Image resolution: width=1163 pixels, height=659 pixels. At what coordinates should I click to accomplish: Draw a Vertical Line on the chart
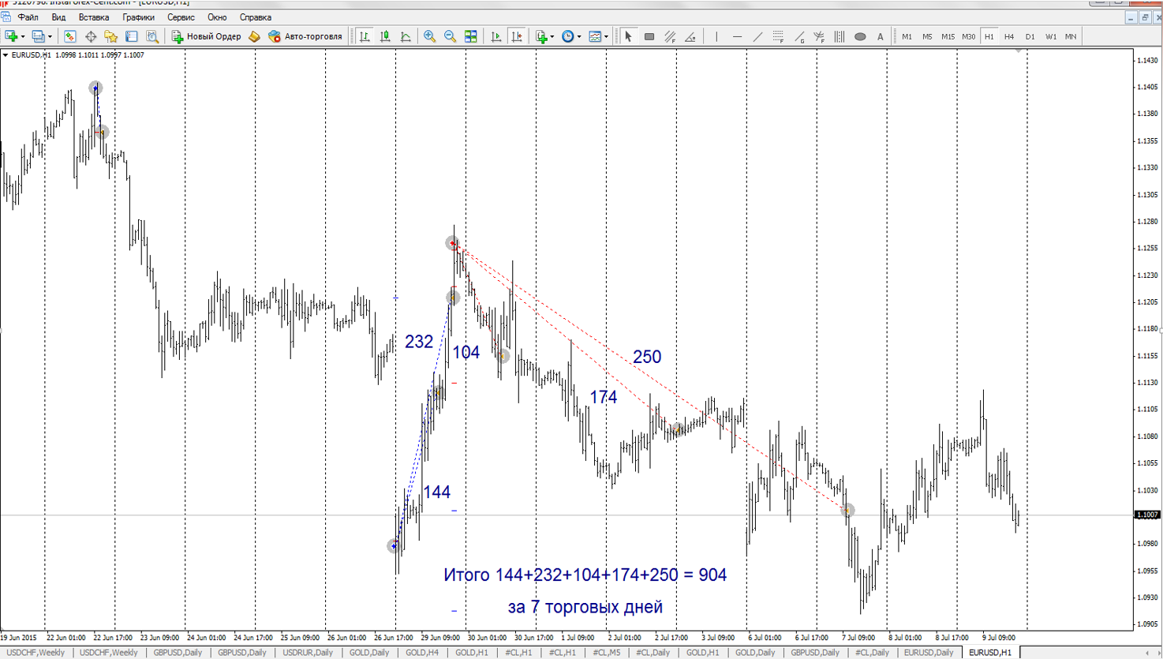(716, 36)
